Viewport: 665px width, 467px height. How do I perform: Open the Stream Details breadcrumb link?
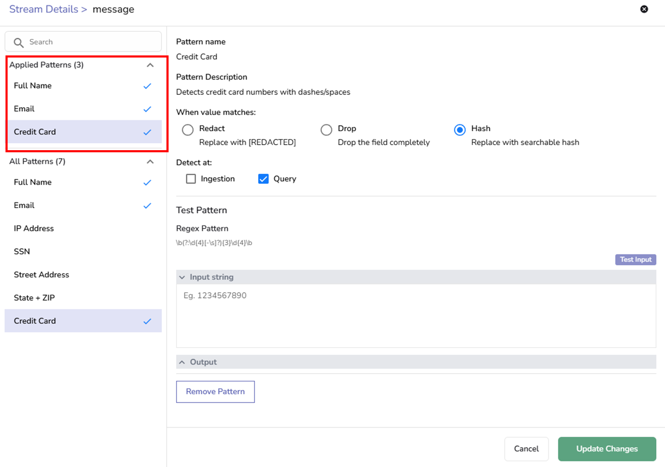pos(44,9)
